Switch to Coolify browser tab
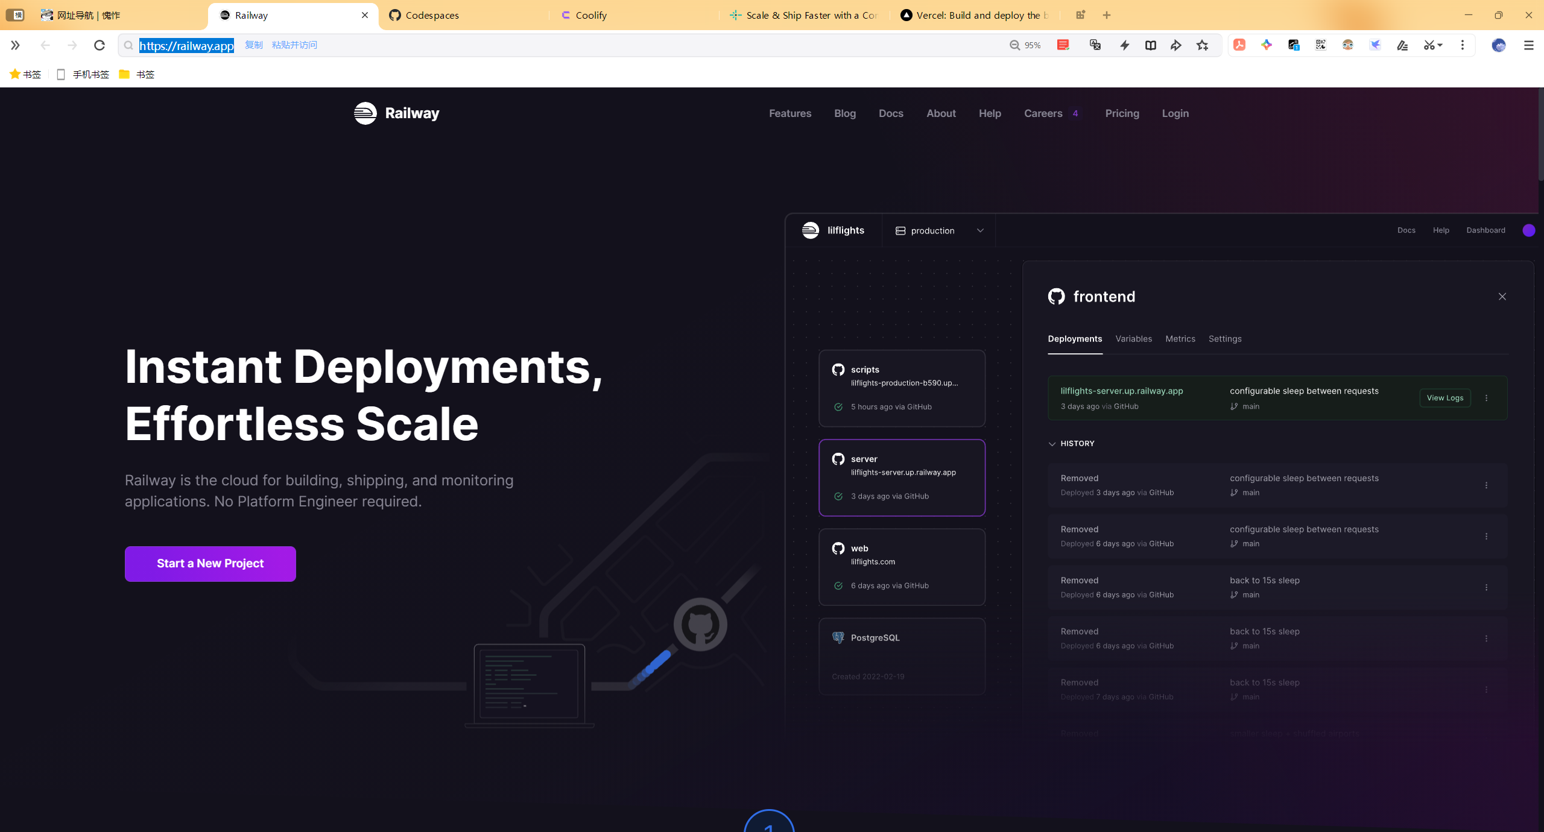The width and height of the screenshot is (1544, 832). coord(634,15)
